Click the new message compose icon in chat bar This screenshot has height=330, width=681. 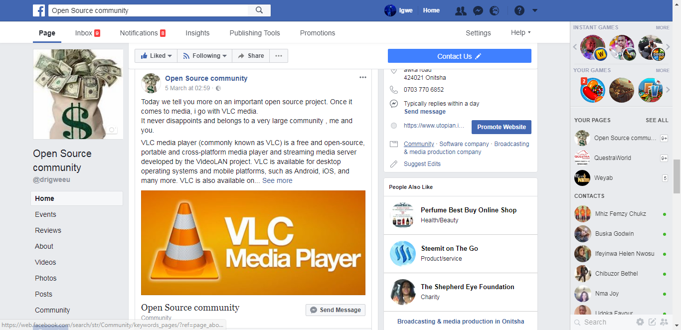[652, 322]
